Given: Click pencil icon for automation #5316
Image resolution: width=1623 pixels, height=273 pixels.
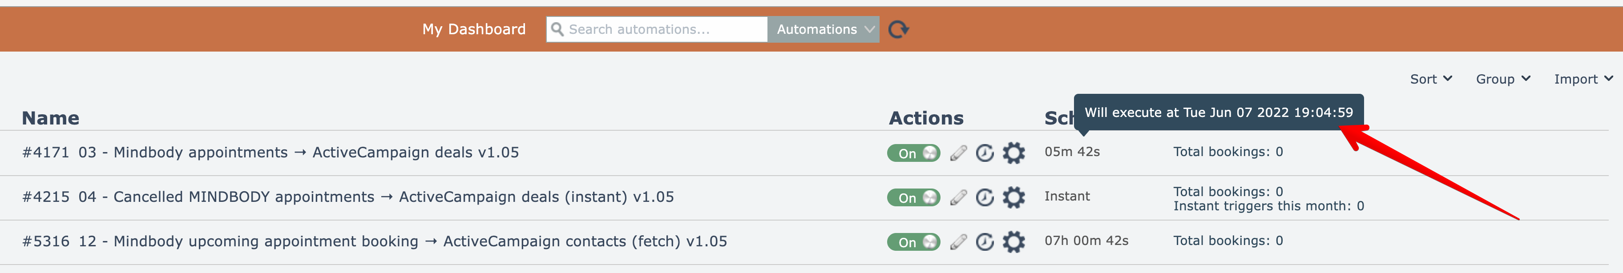Looking at the screenshot, I should pos(958,242).
